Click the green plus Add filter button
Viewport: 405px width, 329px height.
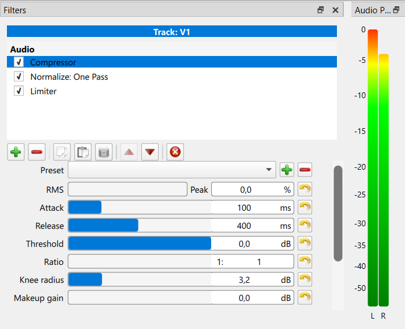click(16, 152)
